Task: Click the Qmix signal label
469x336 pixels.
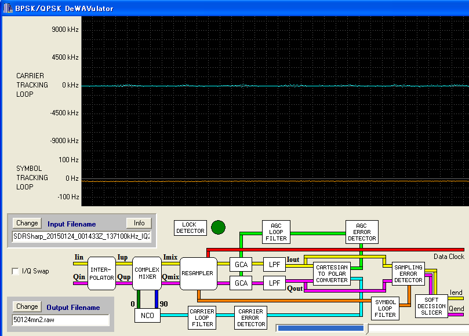Action: point(170,277)
